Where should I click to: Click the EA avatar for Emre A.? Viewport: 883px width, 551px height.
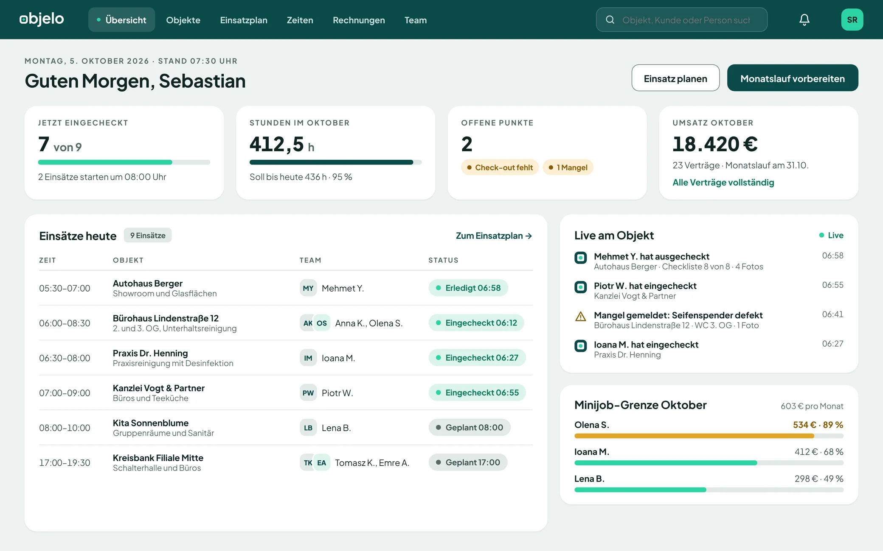(322, 463)
